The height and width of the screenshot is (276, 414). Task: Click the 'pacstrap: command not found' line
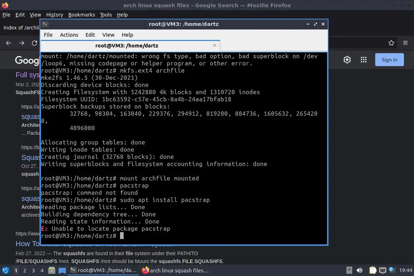89,193
